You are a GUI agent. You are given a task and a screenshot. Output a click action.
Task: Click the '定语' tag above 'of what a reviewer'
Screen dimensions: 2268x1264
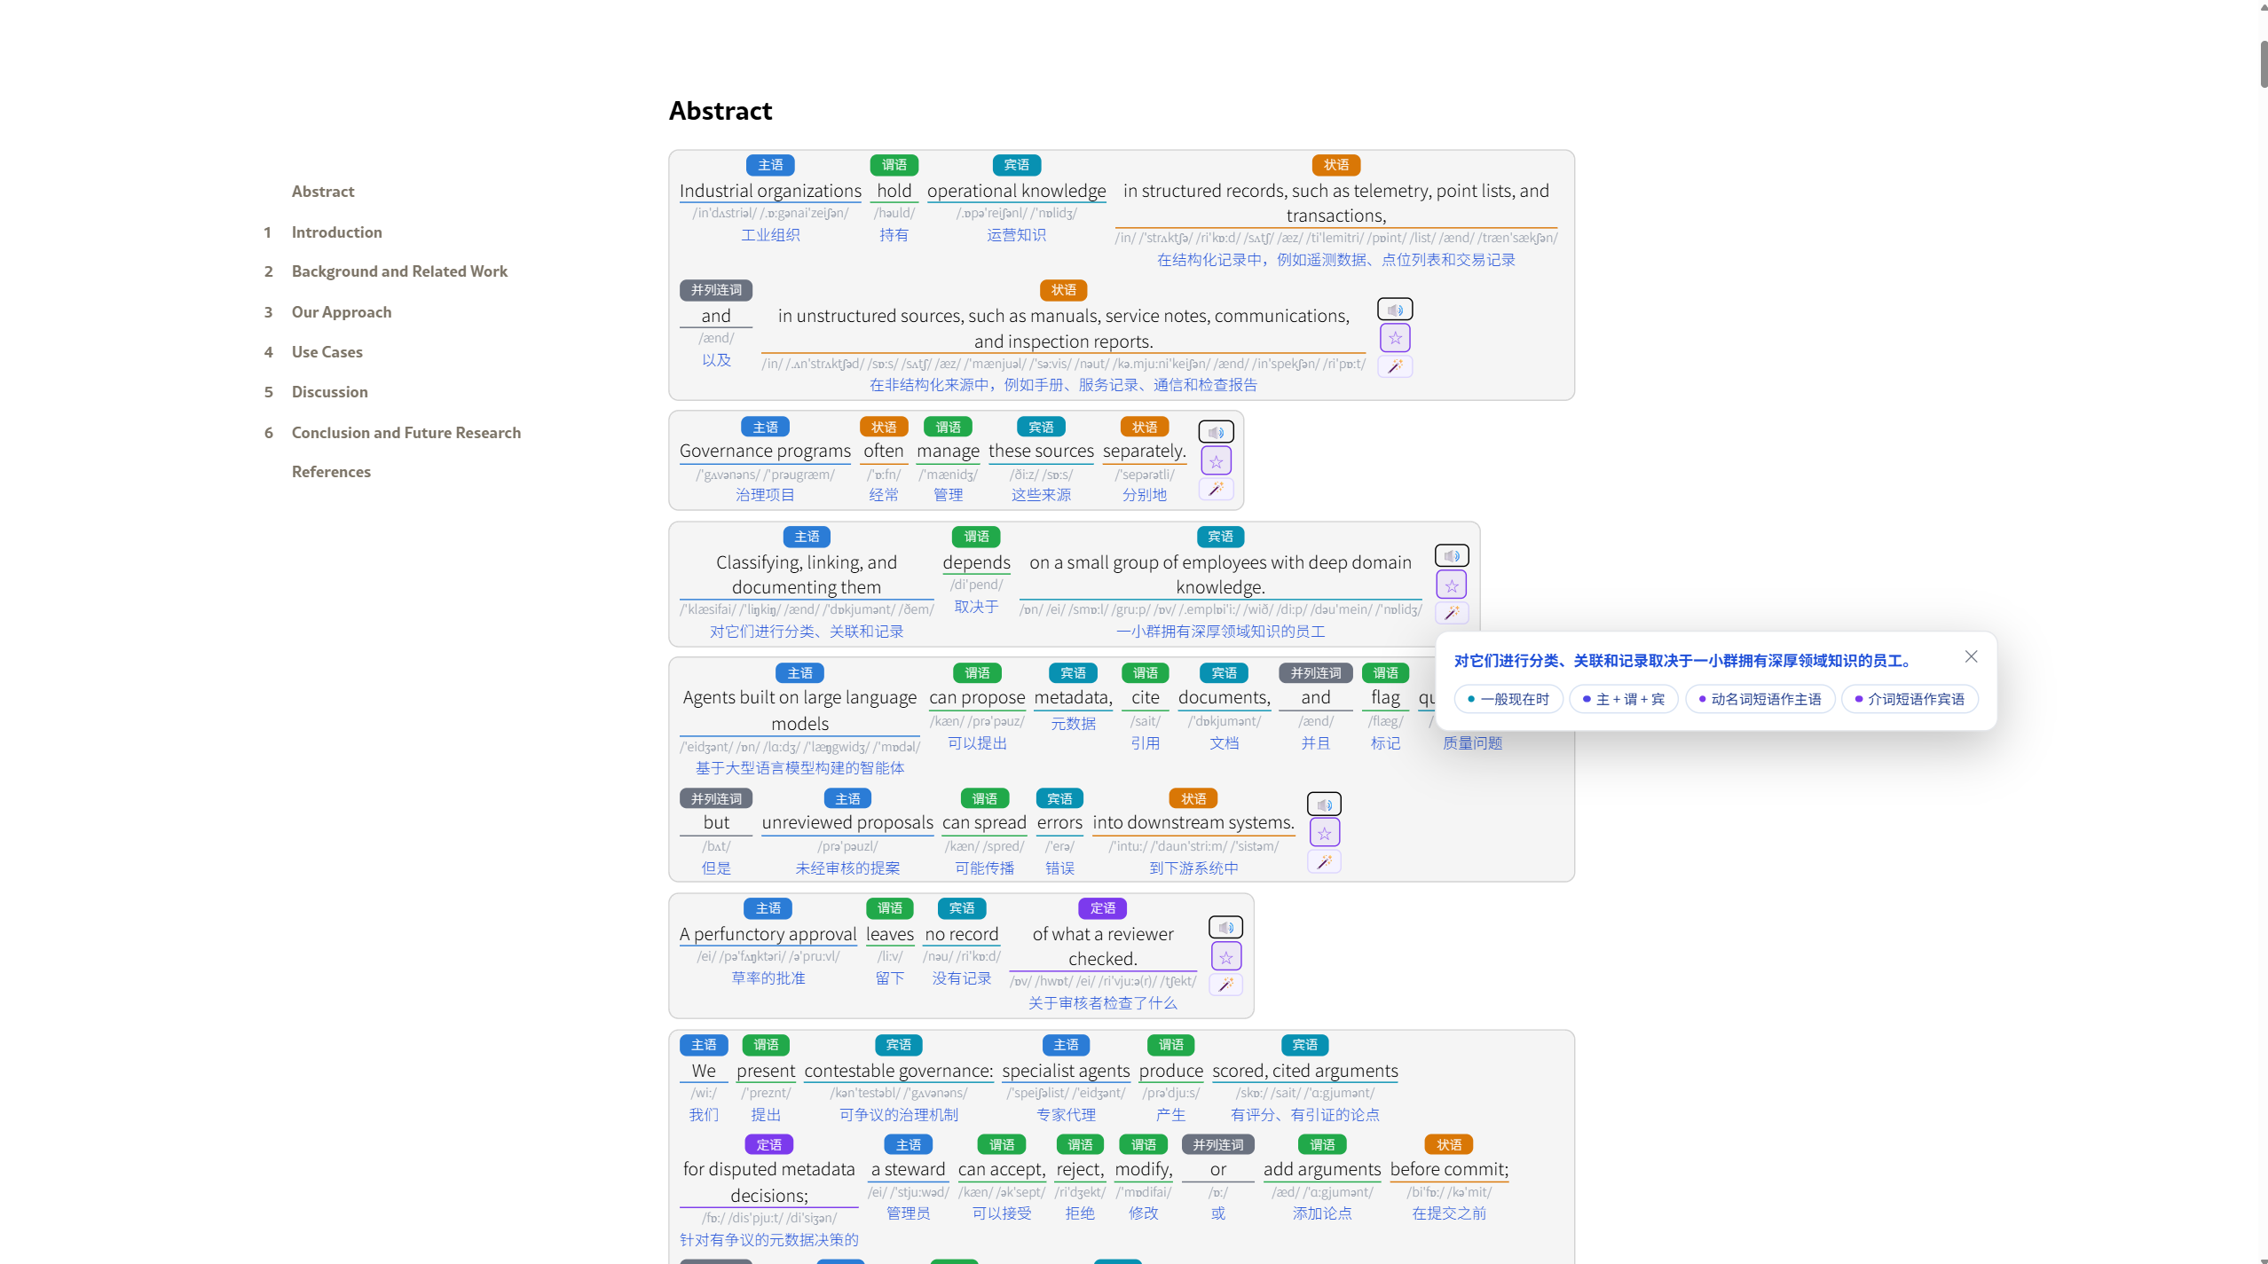(1102, 908)
